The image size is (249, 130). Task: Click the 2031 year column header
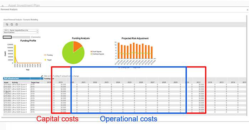[x=198, y=82]
